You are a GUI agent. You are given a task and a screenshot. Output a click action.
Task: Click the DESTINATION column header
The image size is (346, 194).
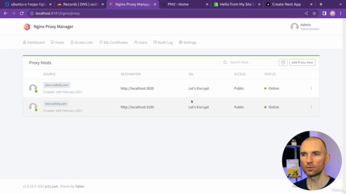click(x=131, y=74)
